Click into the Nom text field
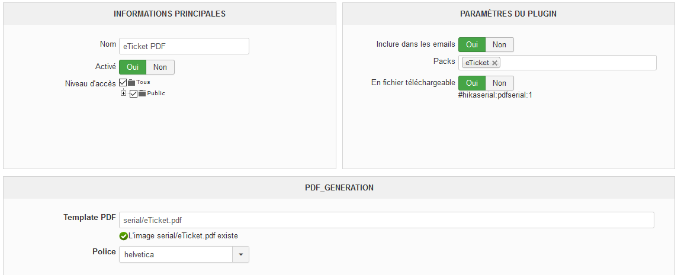 (184, 46)
